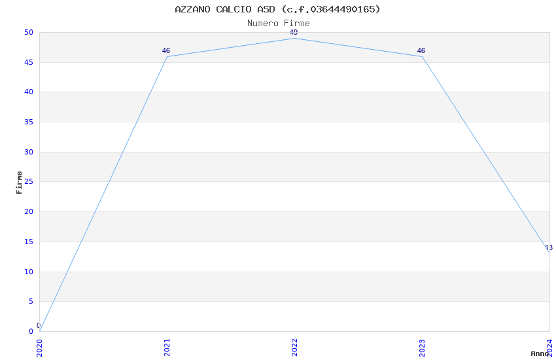
Task: Click the y-axis label Firme
Action: 19,183
